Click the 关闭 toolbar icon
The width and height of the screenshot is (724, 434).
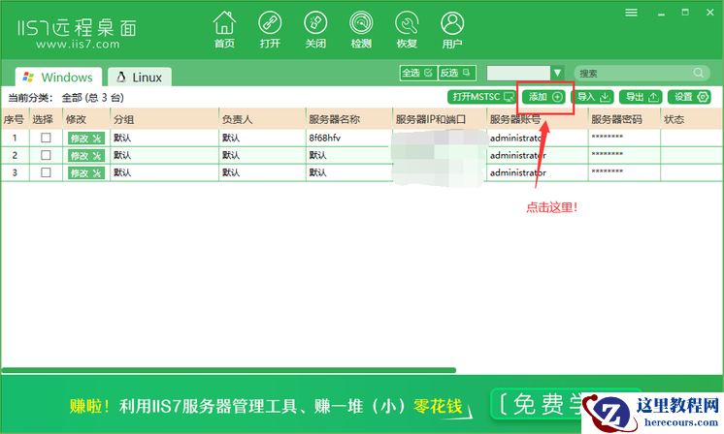click(x=315, y=29)
